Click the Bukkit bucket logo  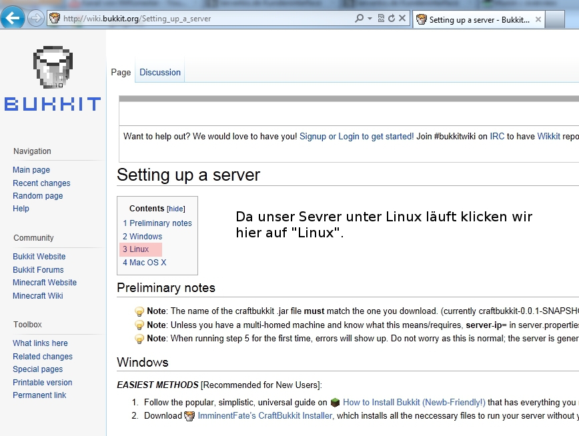click(x=53, y=67)
